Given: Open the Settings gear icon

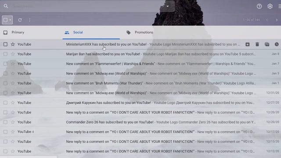Looking at the screenshot, I should pos(270,6).
